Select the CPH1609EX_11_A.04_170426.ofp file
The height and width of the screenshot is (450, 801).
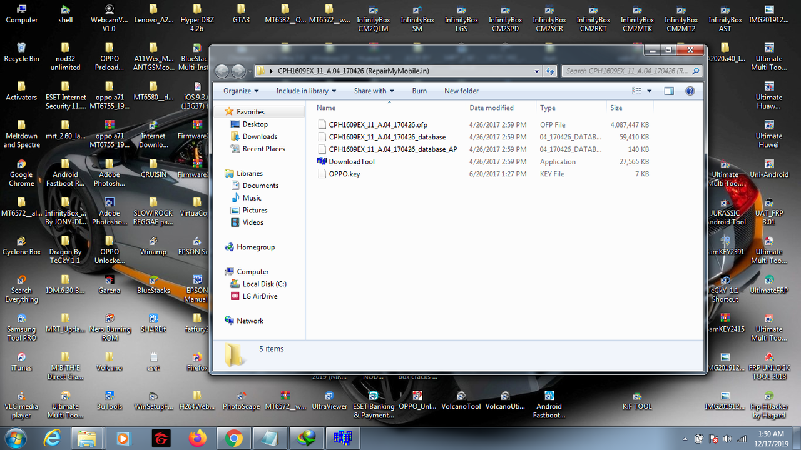click(378, 124)
